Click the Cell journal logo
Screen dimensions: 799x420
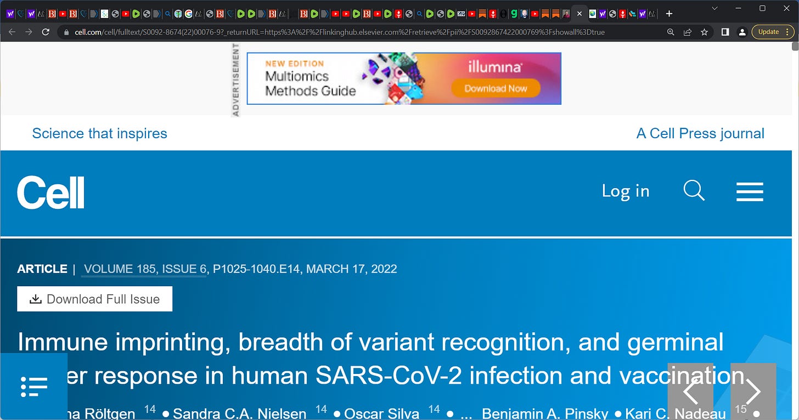50,192
